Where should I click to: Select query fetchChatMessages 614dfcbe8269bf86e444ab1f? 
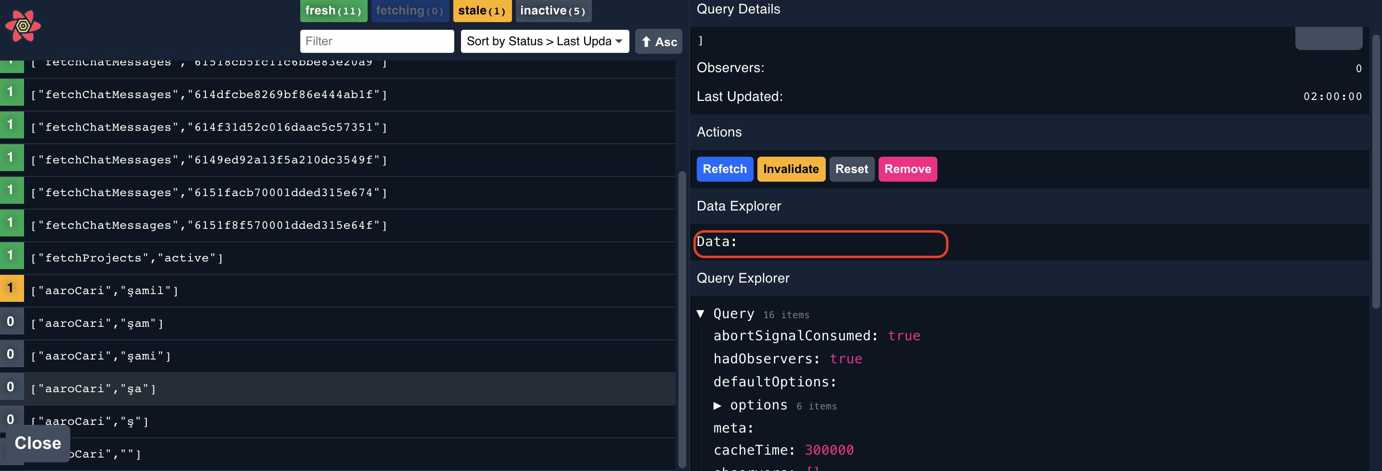click(x=338, y=95)
